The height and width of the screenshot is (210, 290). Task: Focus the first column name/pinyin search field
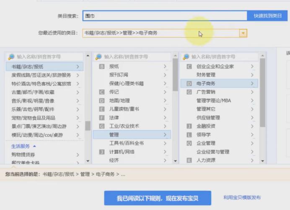tap(45, 57)
